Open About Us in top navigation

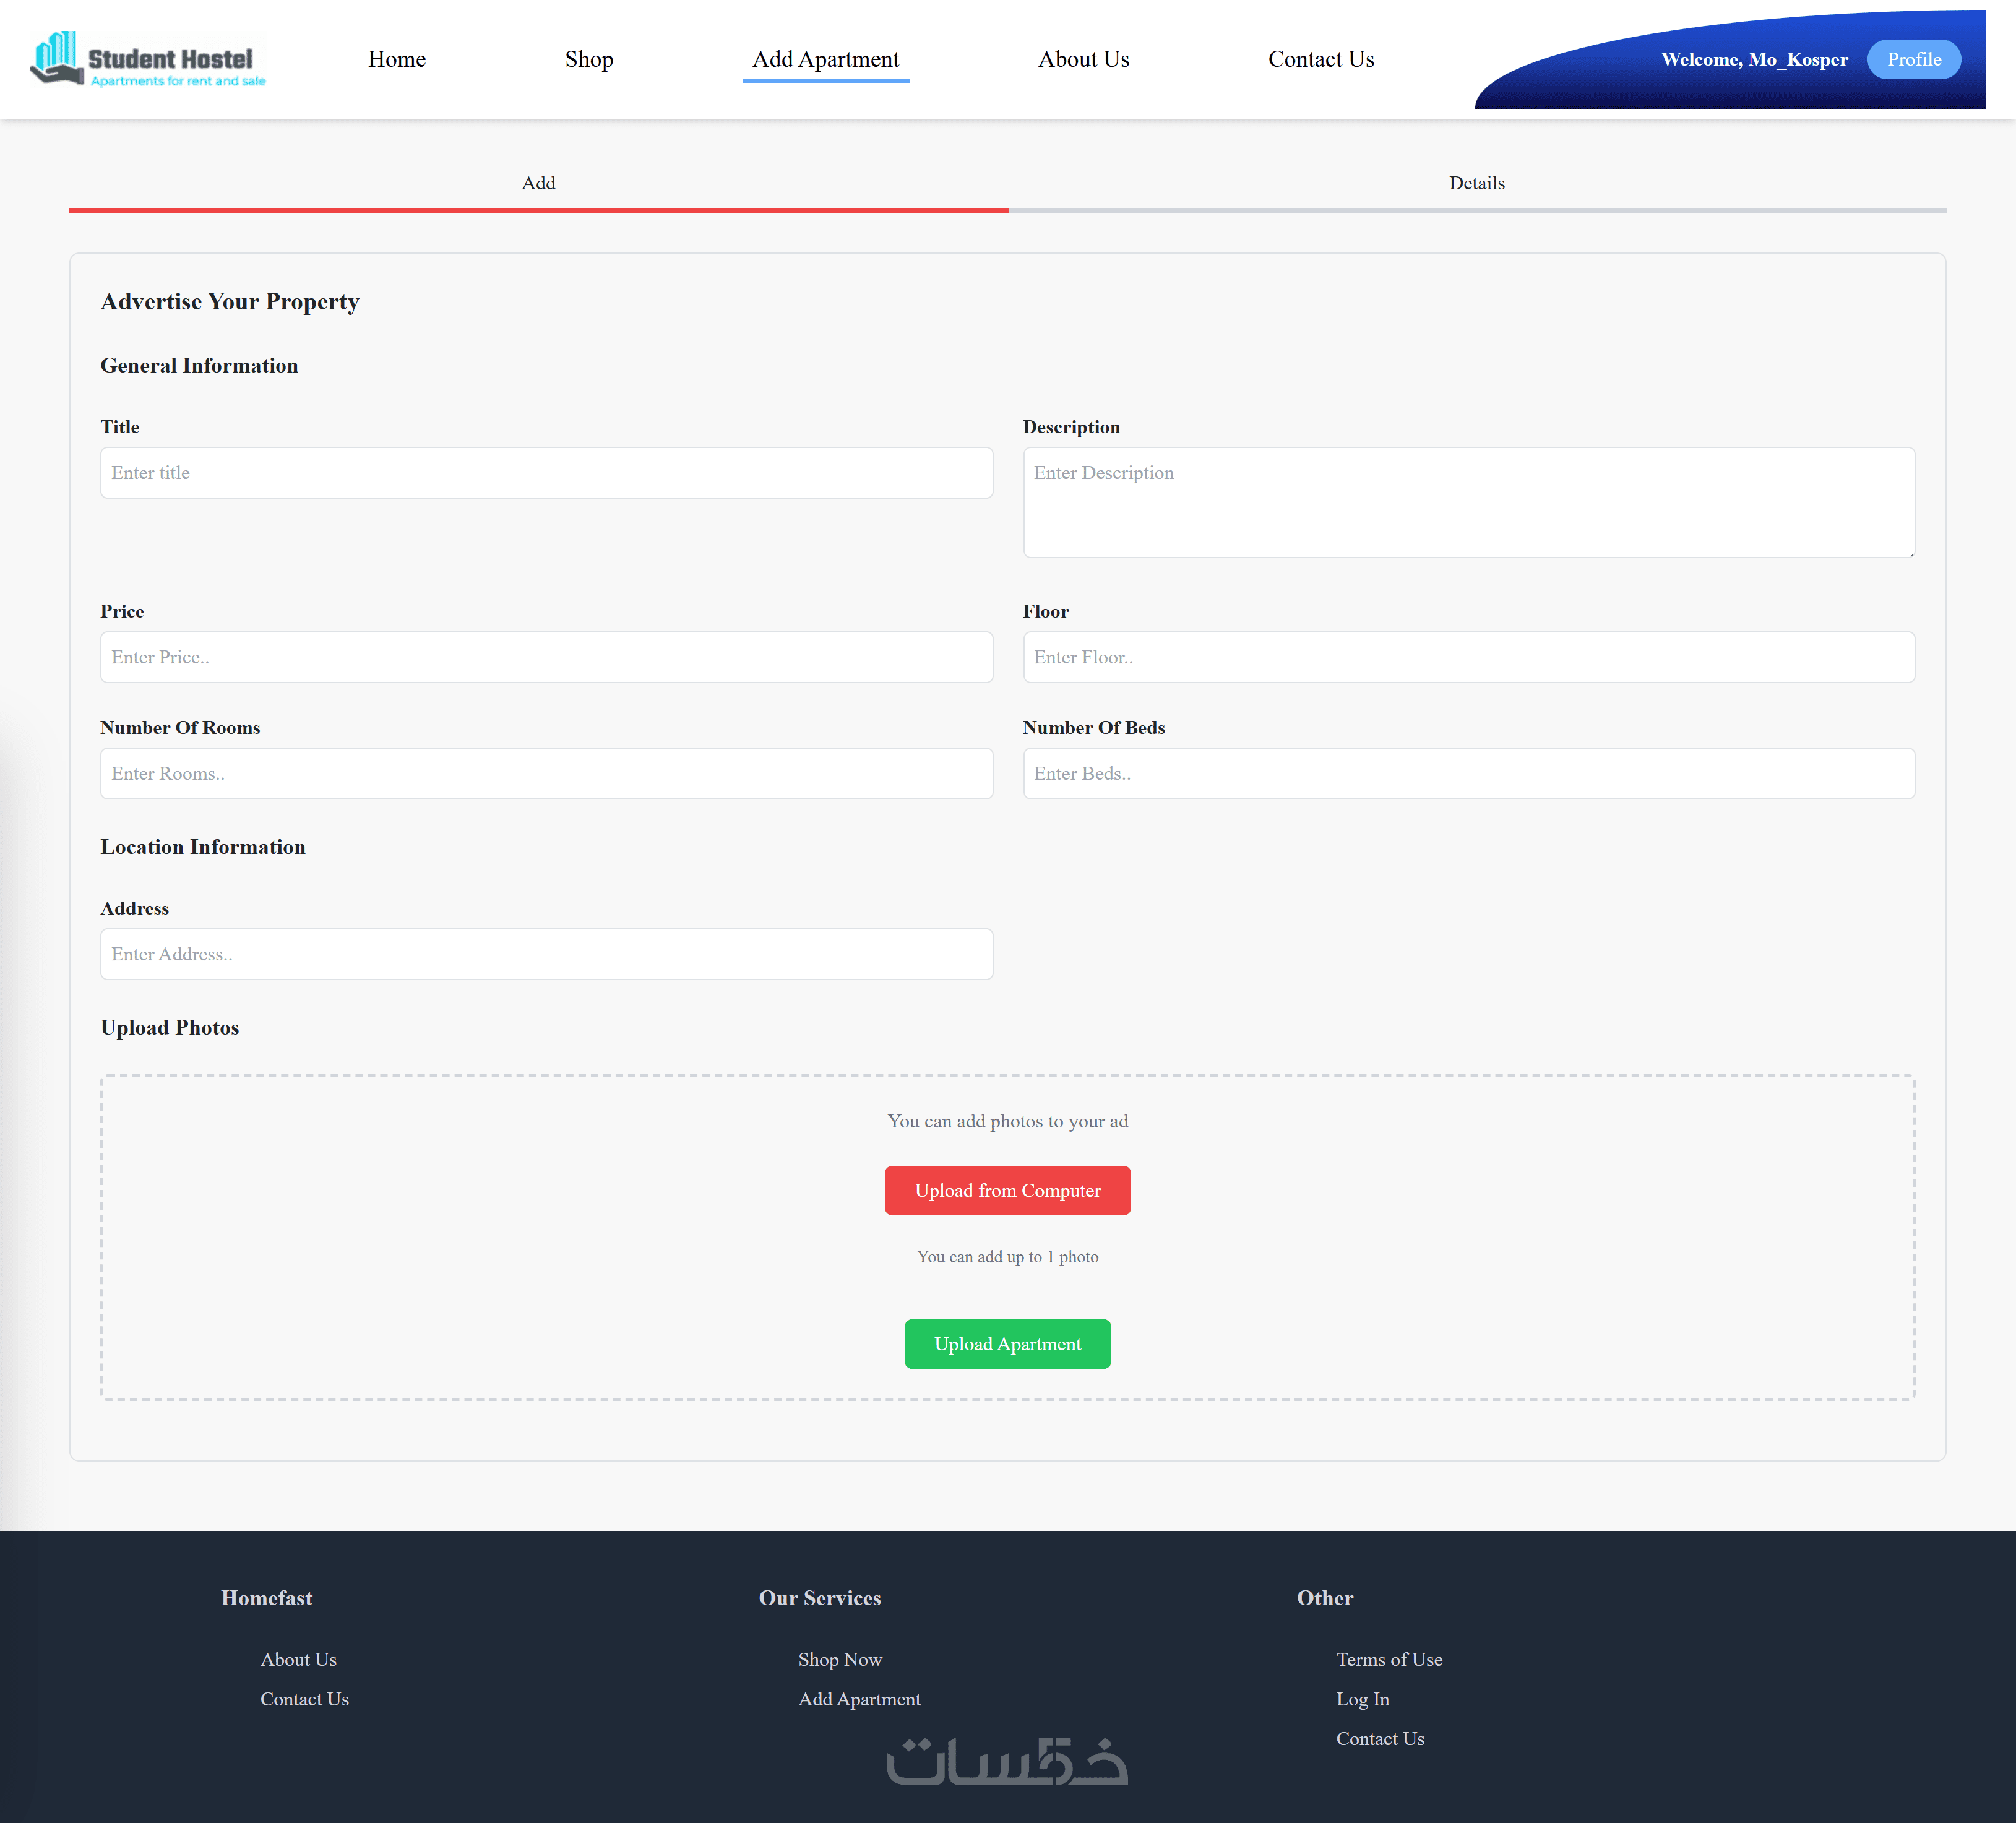point(1083,60)
